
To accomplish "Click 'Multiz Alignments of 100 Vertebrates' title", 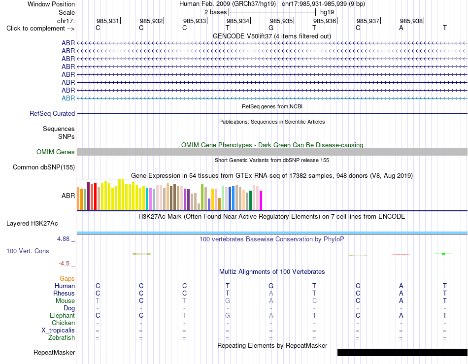I will (272, 271).
